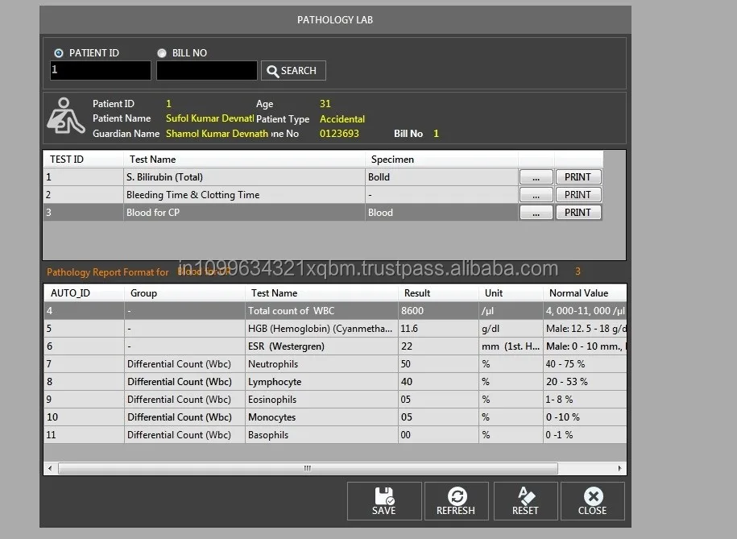Click the Search magnifier button
This screenshot has height=539, width=737.
click(x=293, y=71)
